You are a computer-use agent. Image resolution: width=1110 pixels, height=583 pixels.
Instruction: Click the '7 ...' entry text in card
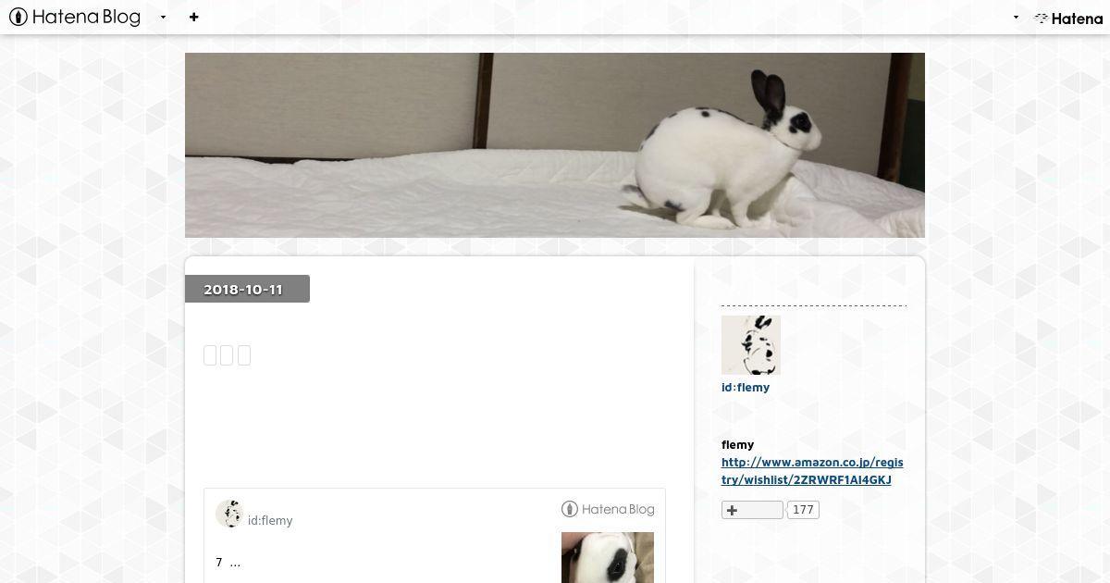pyautogui.click(x=228, y=563)
